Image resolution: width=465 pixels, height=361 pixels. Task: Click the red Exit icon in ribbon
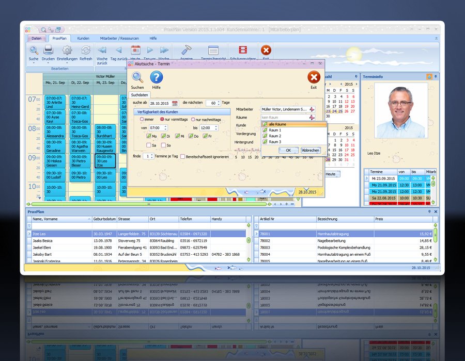tap(266, 50)
